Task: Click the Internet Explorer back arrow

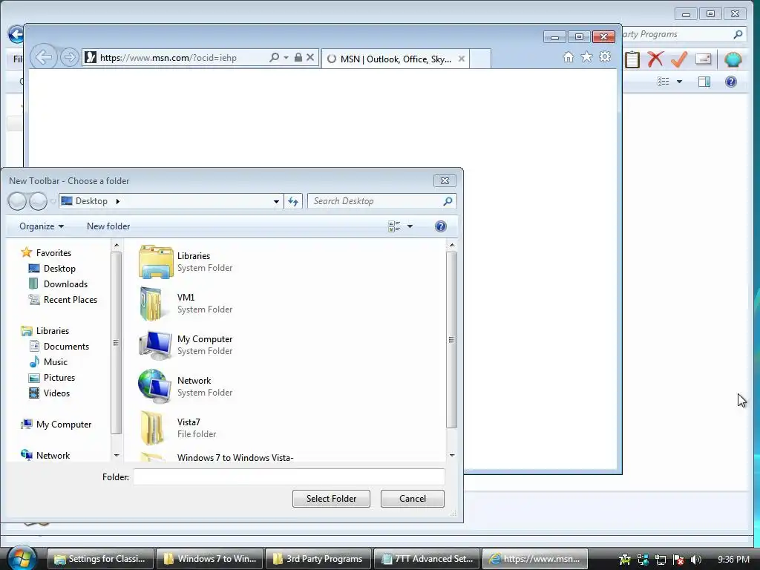Action: click(44, 58)
